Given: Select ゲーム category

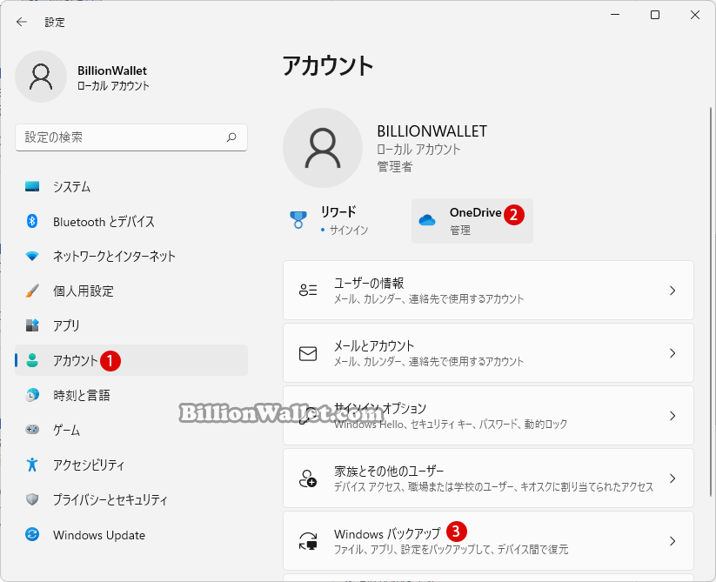Looking at the screenshot, I should click(131, 430).
